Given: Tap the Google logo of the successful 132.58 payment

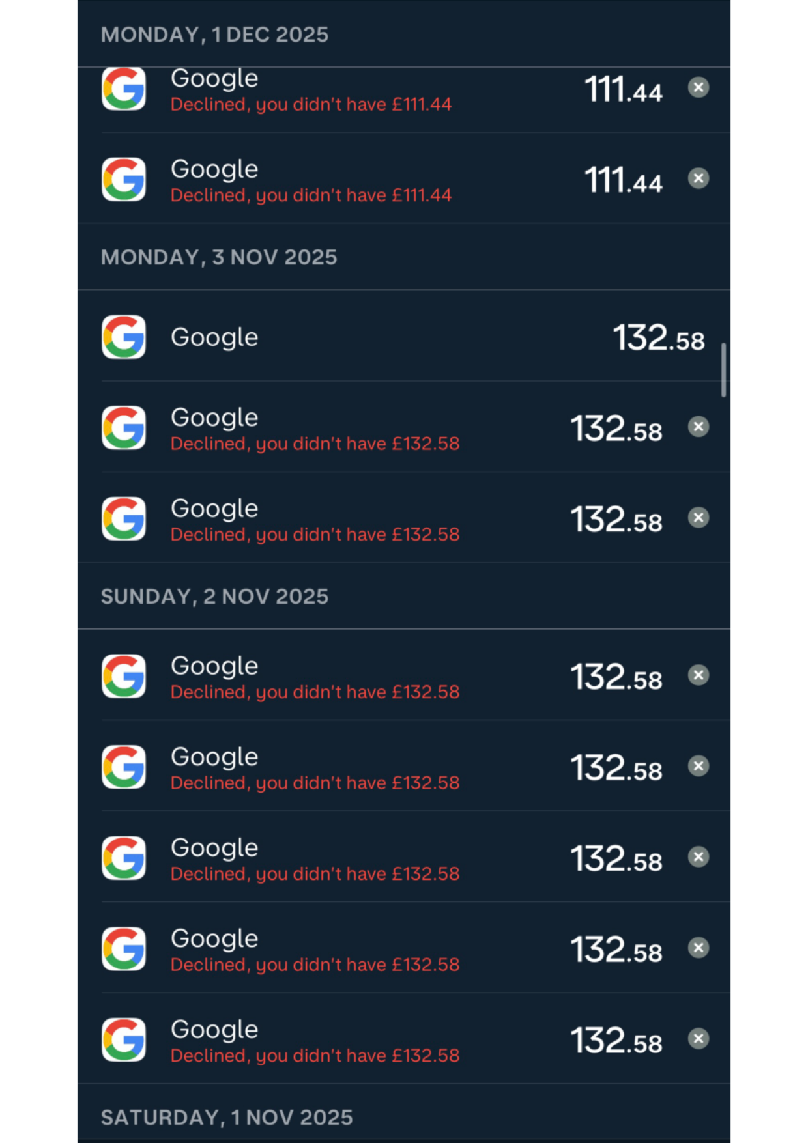Looking at the screenshot, I should [x=124, y=337].
